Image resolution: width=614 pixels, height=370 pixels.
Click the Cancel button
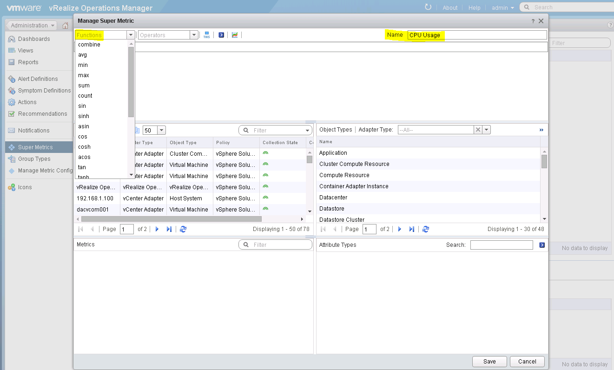(x=527, y=361)
